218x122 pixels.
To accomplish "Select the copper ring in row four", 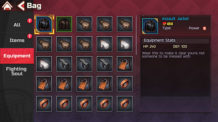I will 125,84.
